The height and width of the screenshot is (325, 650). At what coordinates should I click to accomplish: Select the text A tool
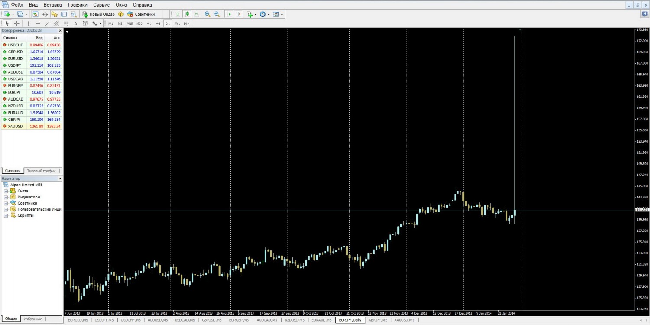pyautogui.click(x=76, y=23)
